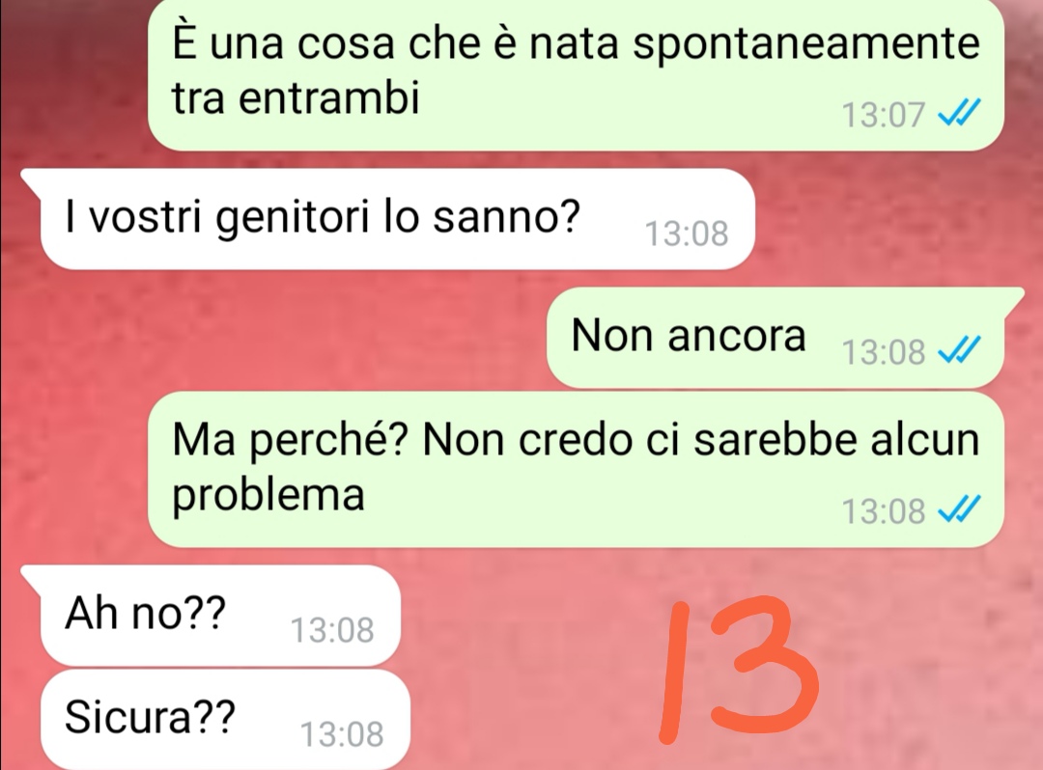Click the read checkmarks on 'Non ancora'
Screen dimensions: 1043x770
point(959,350)
